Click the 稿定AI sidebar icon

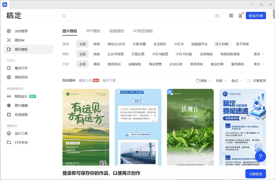point(9,40)
